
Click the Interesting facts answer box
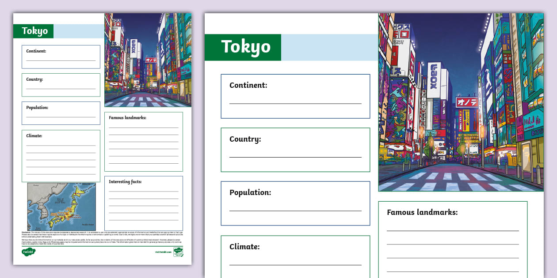tap(144, 203)
